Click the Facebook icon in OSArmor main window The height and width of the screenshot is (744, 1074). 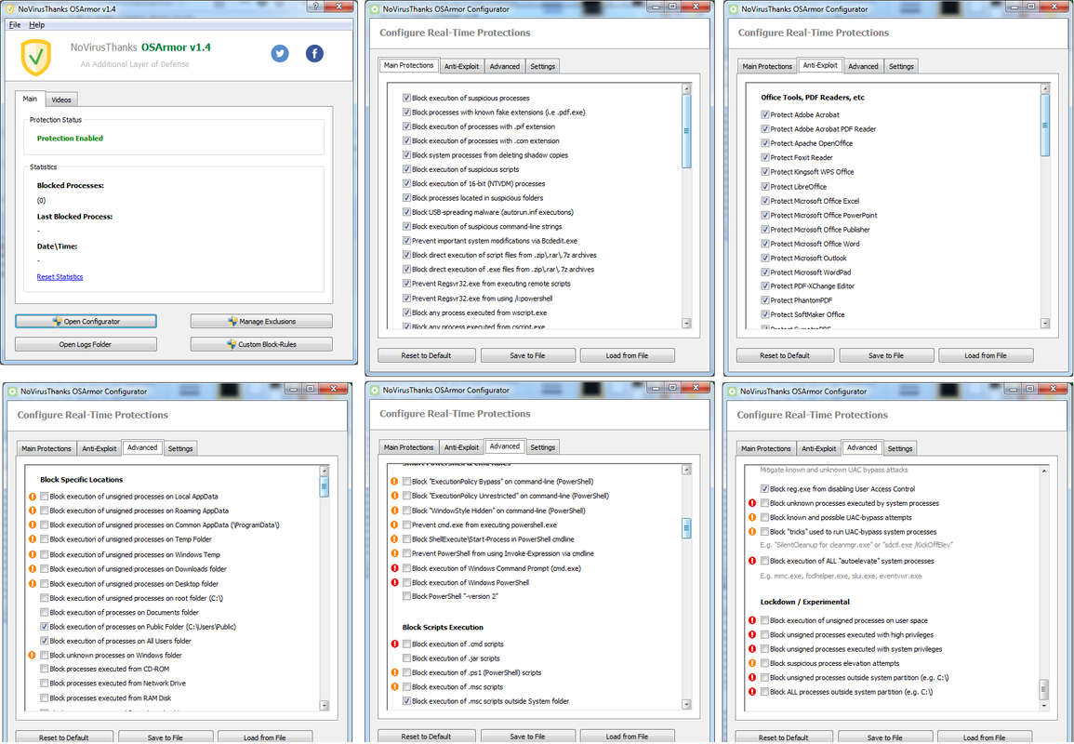[314, 53]
